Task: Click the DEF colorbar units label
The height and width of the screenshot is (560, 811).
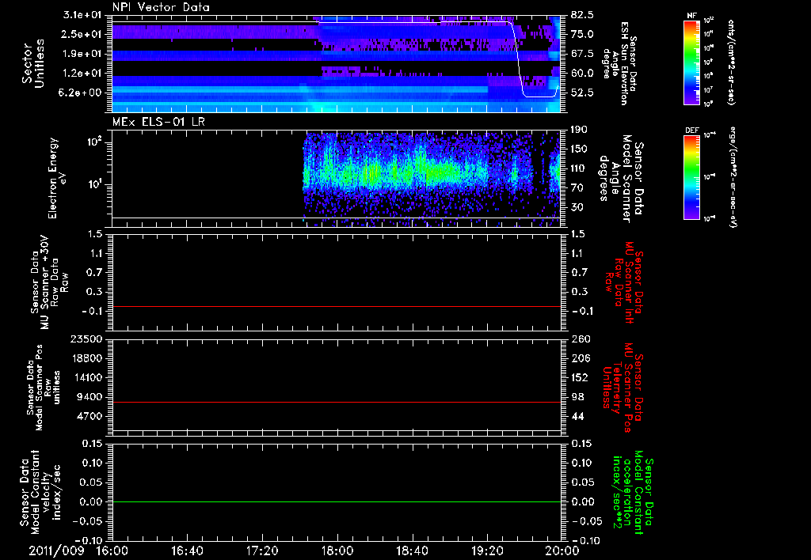Action: coord(732,178)
